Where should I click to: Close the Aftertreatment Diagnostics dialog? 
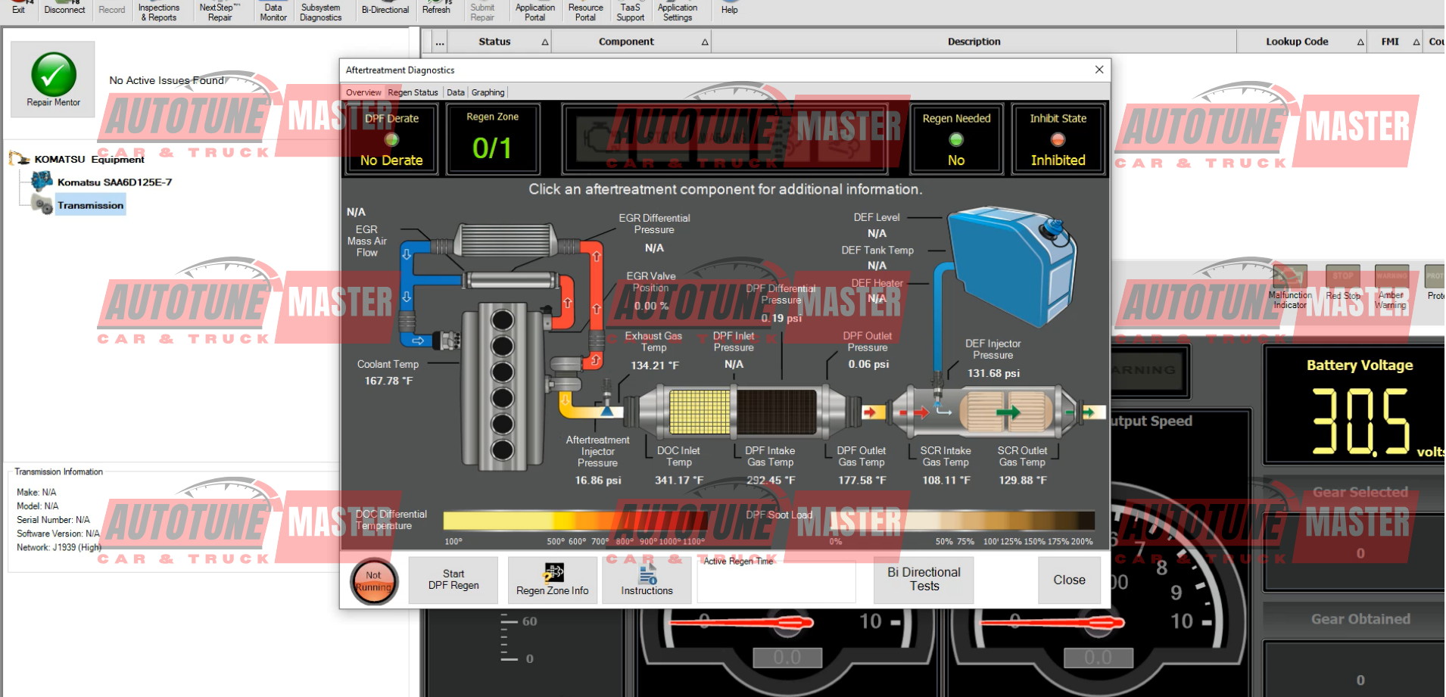1099,70
